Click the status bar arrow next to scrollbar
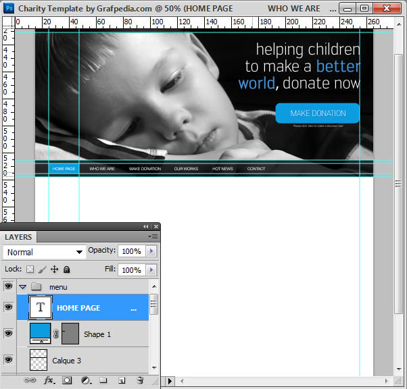 click(170, 381)
